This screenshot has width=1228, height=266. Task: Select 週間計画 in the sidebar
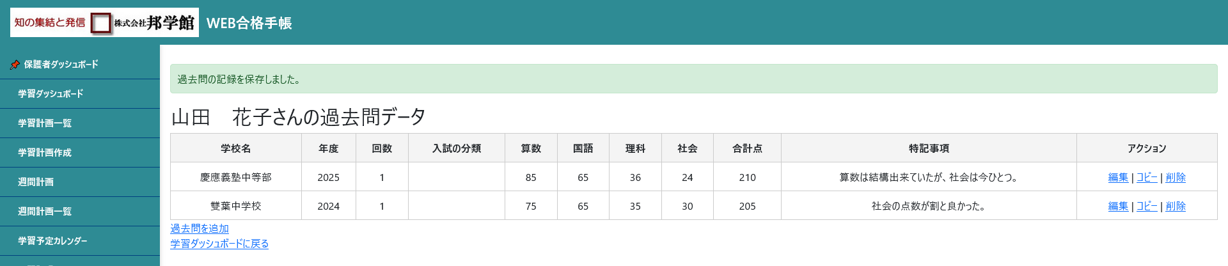pos(36,182)
